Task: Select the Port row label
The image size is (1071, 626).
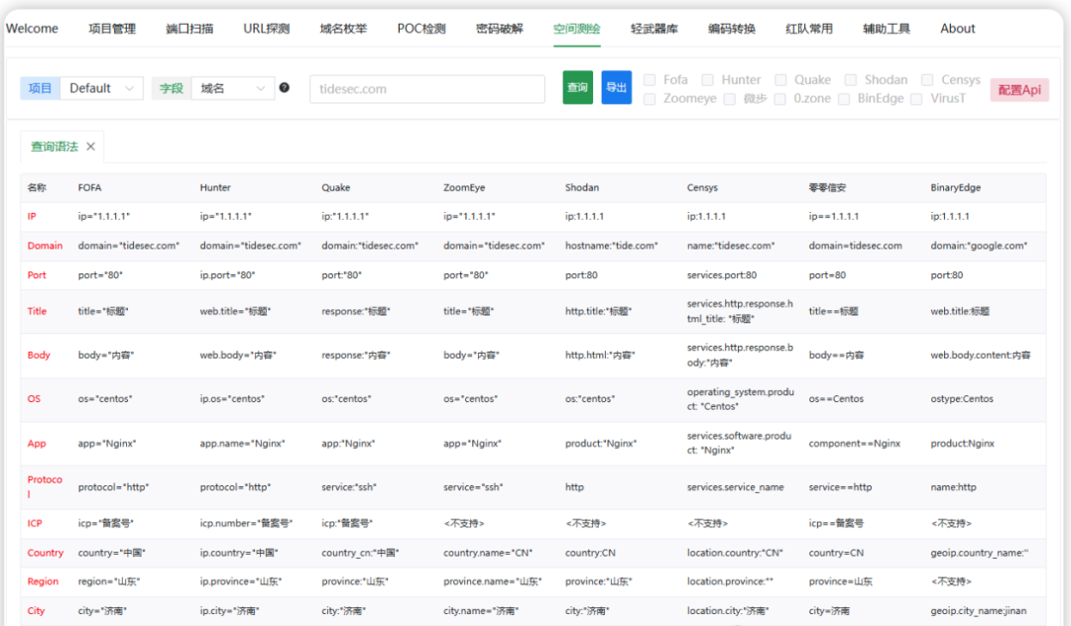Action: tap(37, 274)
